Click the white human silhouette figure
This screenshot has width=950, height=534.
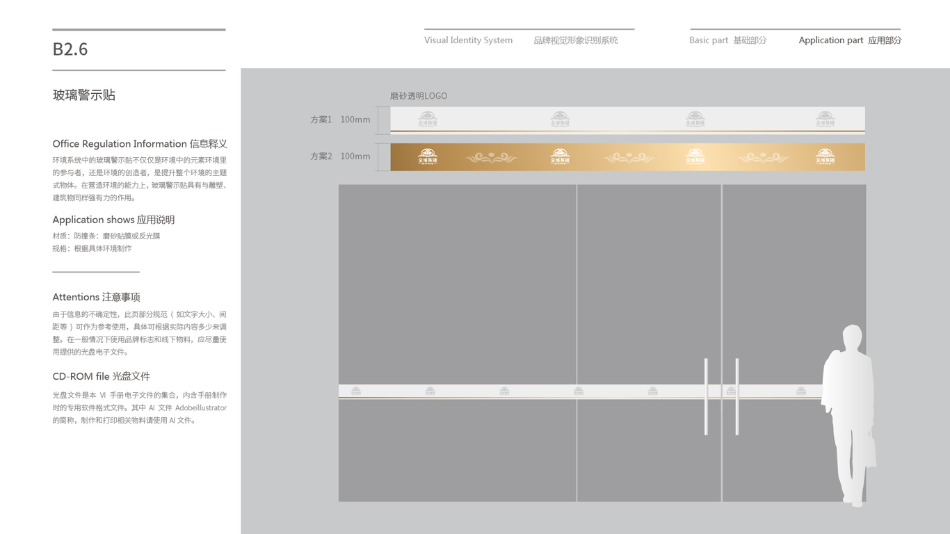(x=848, y=415)
